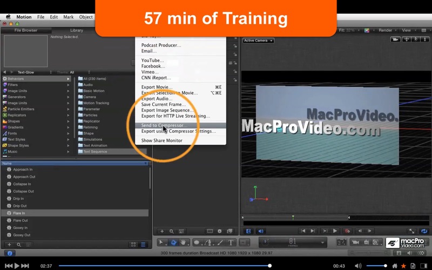This screenshot has height=270, width=432.
Task: Add a new camera from toolbar
Action: click(356, 242)
